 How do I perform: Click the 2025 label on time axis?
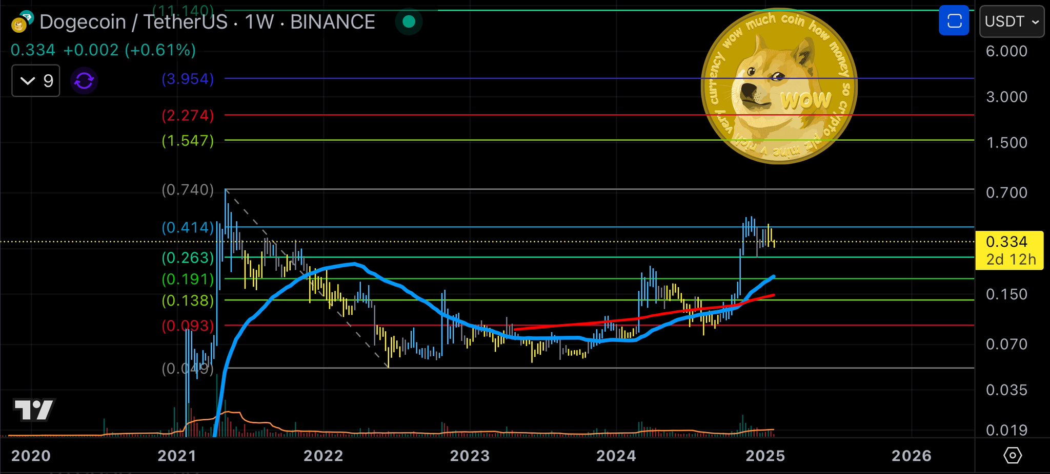[x=765, y=456]
